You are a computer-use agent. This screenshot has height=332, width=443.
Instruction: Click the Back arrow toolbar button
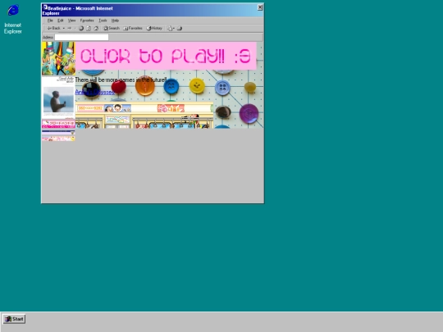coord(53,28)
